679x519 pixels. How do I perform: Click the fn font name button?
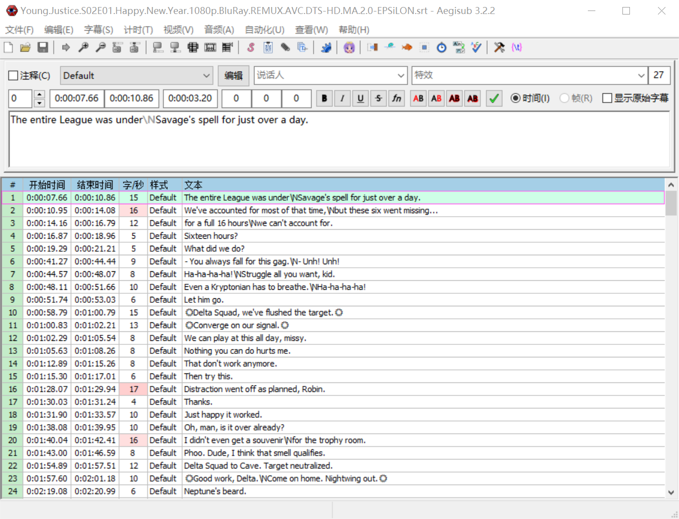[397, 98]
